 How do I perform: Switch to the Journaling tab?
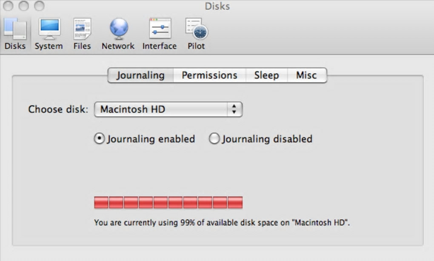click(x=140, y=75)
